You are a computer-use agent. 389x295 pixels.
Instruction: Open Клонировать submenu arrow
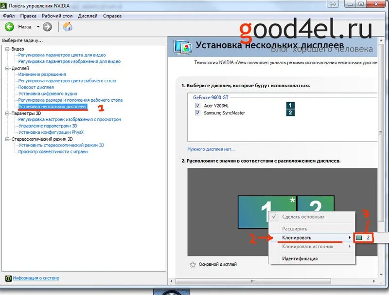(350, 238)
